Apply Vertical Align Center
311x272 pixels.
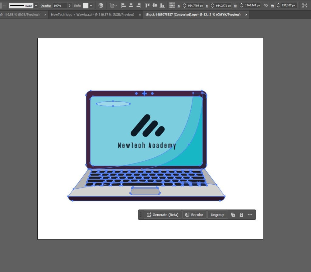155,5
